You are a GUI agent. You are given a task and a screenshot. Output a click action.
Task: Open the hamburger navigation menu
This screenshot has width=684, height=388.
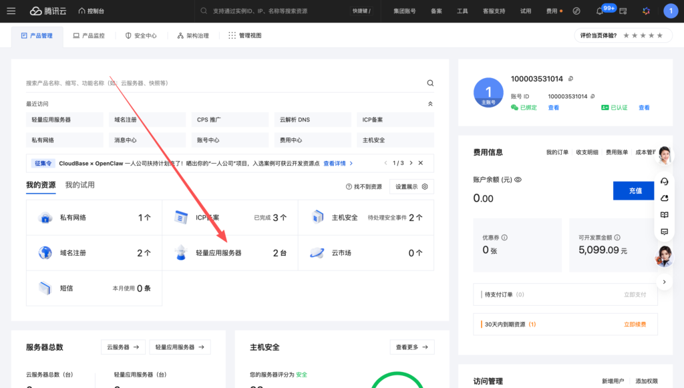(x=11, y=11)
